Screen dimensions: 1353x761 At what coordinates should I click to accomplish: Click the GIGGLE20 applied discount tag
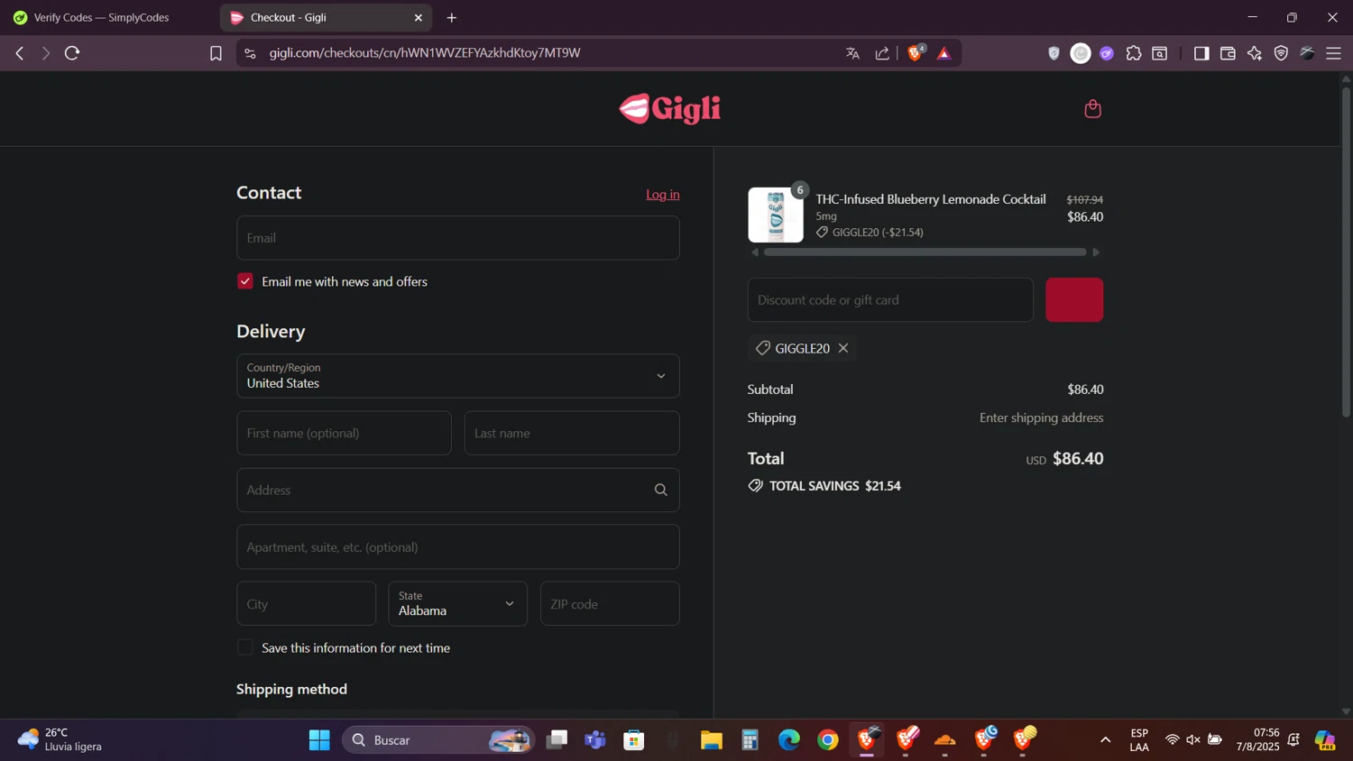(x=802, y=348)
